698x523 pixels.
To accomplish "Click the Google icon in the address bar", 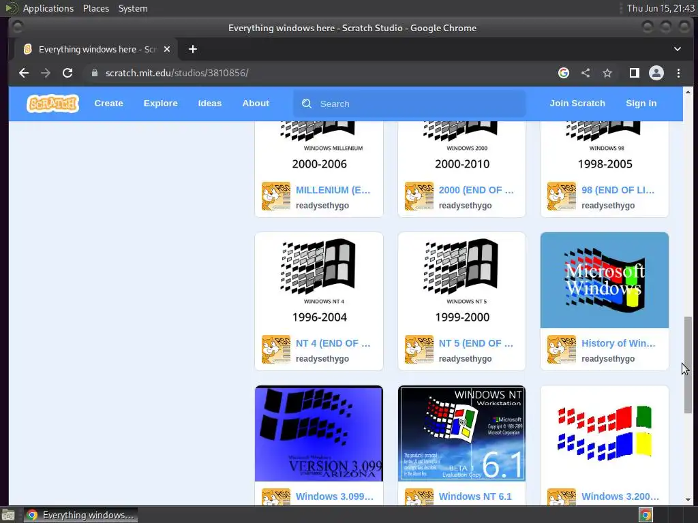I will click(x=564, y=73).
